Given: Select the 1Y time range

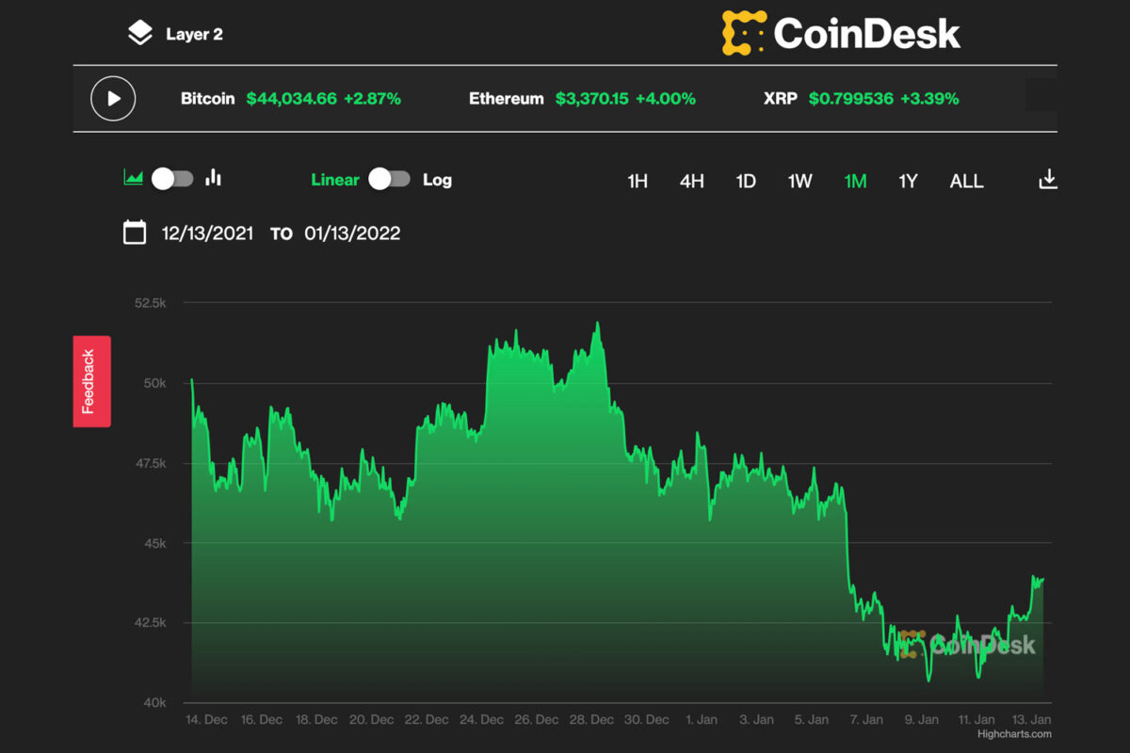Looking at the screenshot, I should click(908, 181).
